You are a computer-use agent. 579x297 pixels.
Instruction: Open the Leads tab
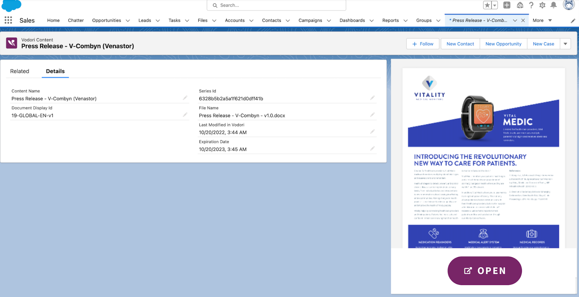(145, 20)
